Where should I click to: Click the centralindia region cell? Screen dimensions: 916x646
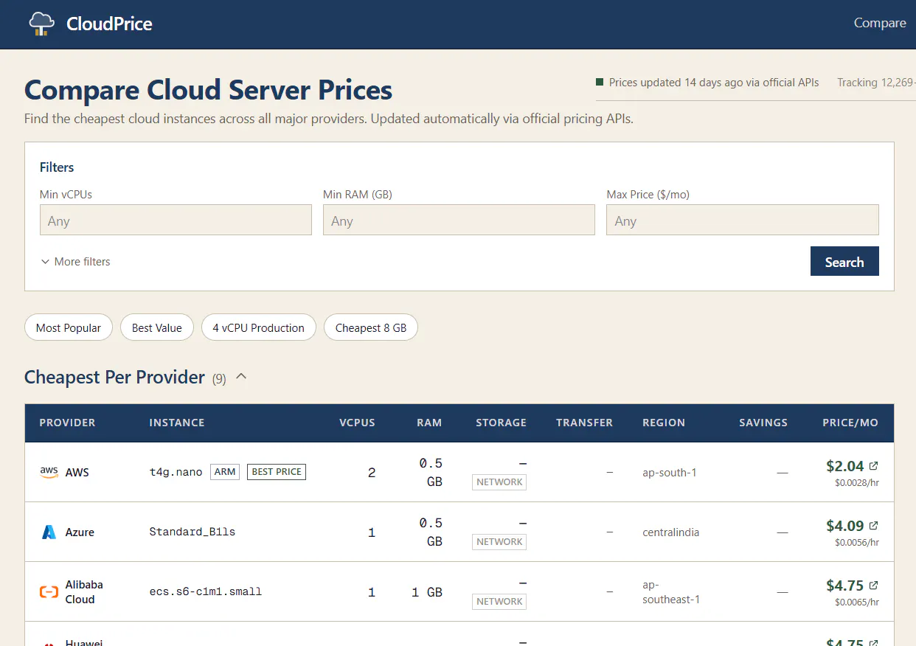click(671, 532)
